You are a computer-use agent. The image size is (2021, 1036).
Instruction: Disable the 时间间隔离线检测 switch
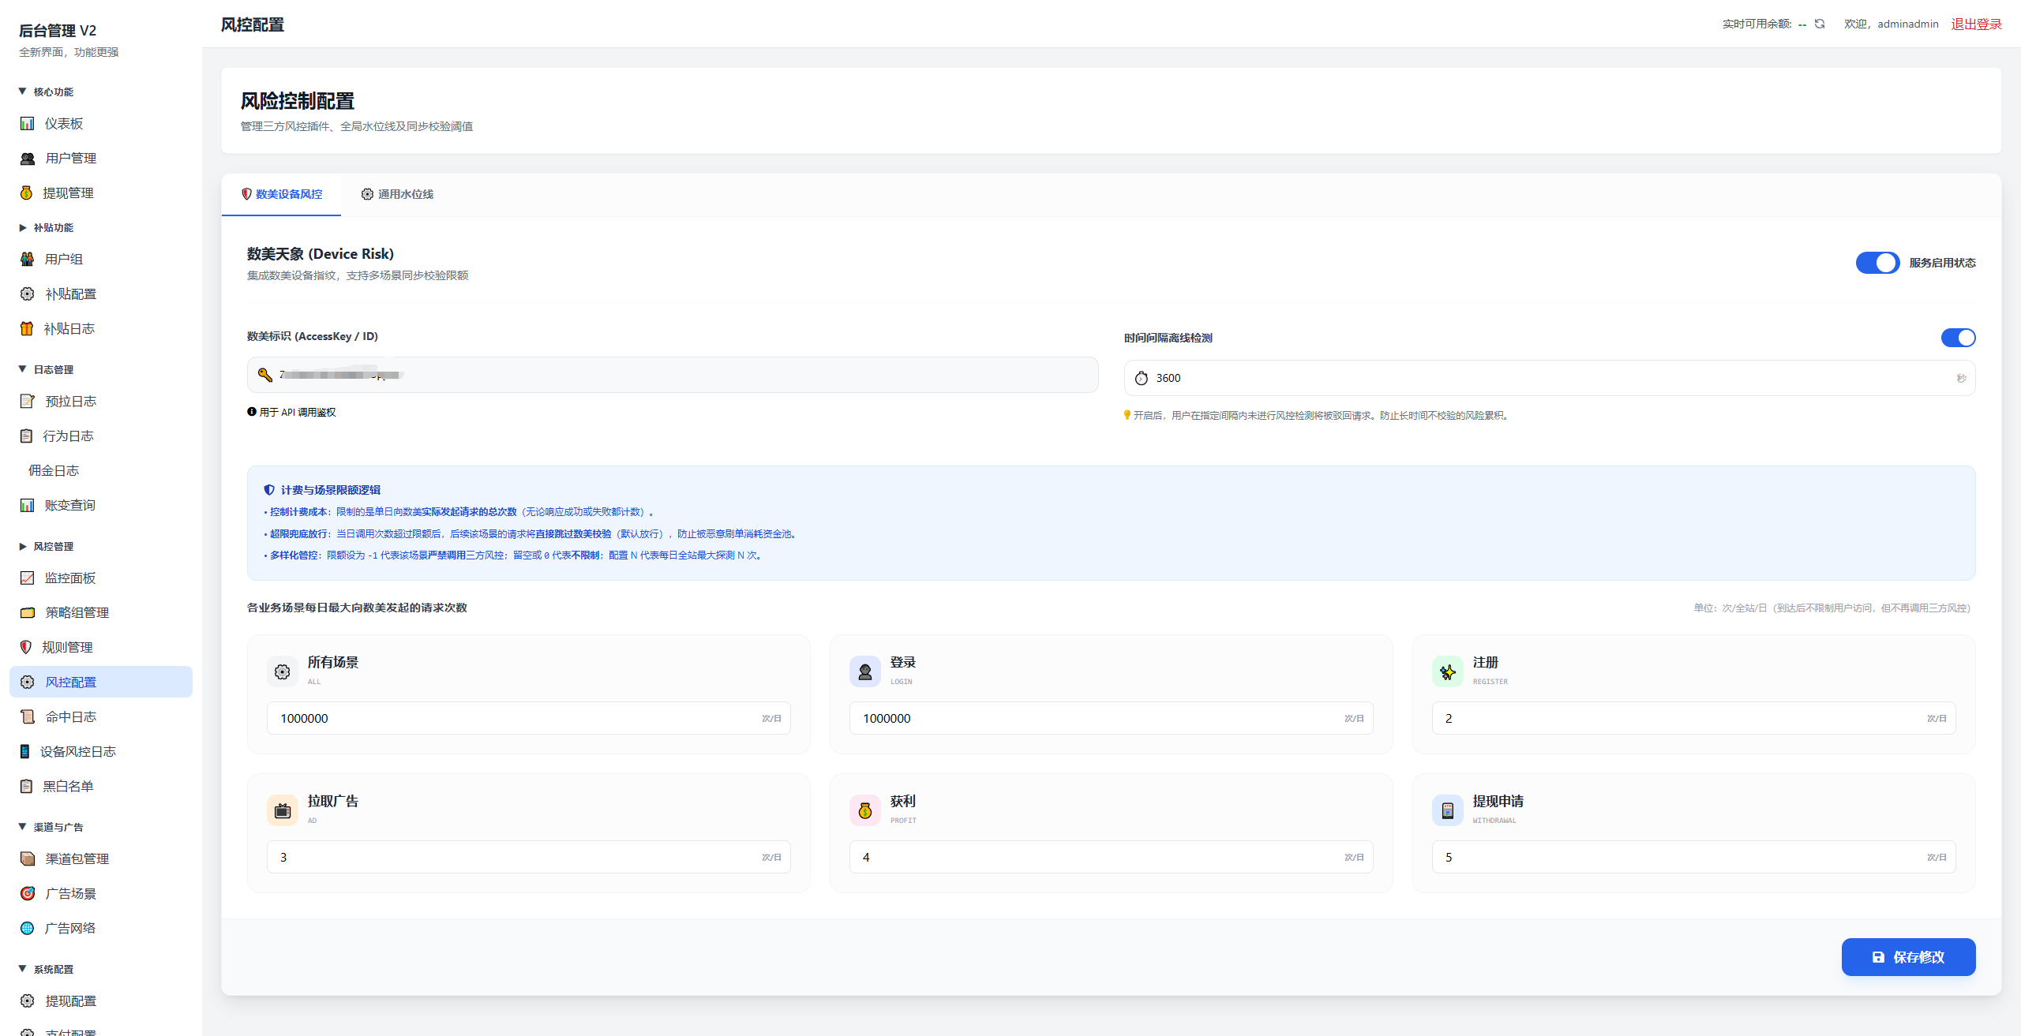[x=1958, y=338]
